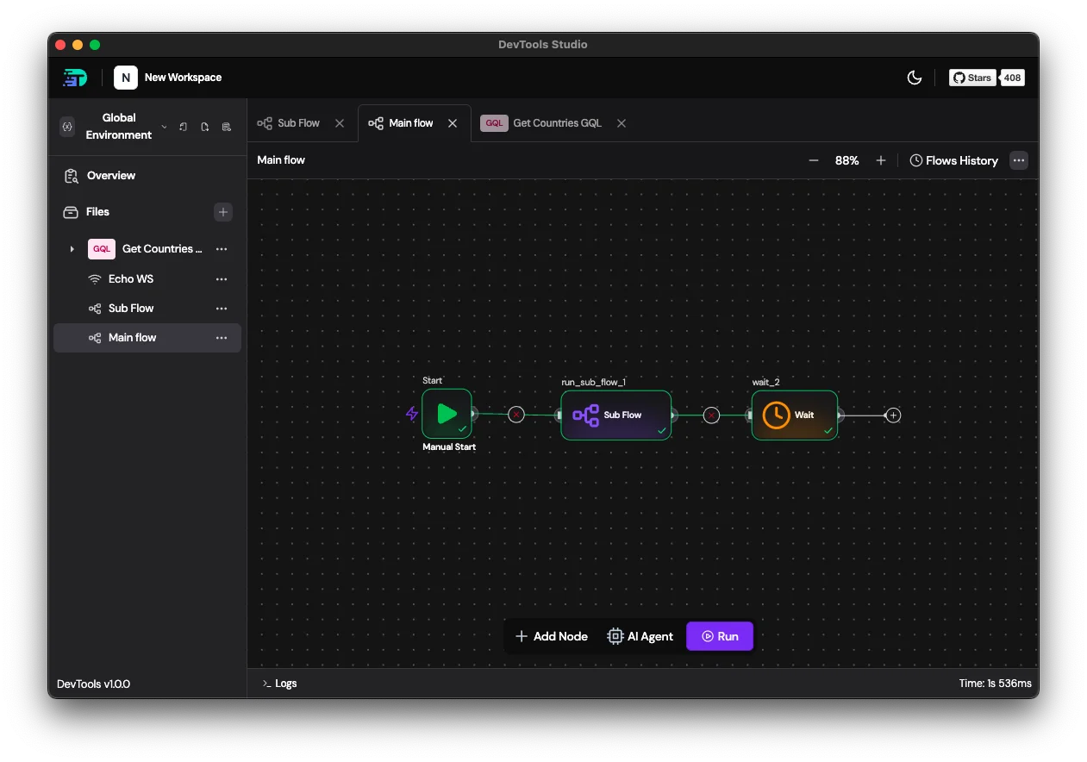
Task: Close the Sub Flow tab
Action: point(340,123)
